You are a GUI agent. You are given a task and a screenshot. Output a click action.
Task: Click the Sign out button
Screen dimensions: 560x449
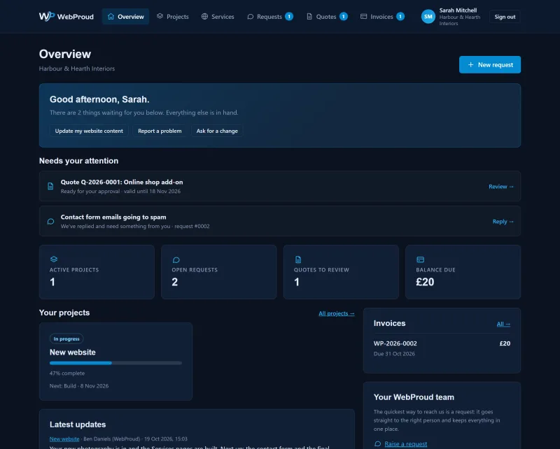click(505, 17)
